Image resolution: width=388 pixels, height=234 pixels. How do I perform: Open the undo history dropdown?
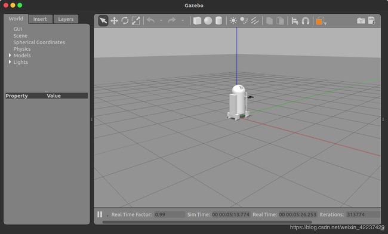pos(161,20)
